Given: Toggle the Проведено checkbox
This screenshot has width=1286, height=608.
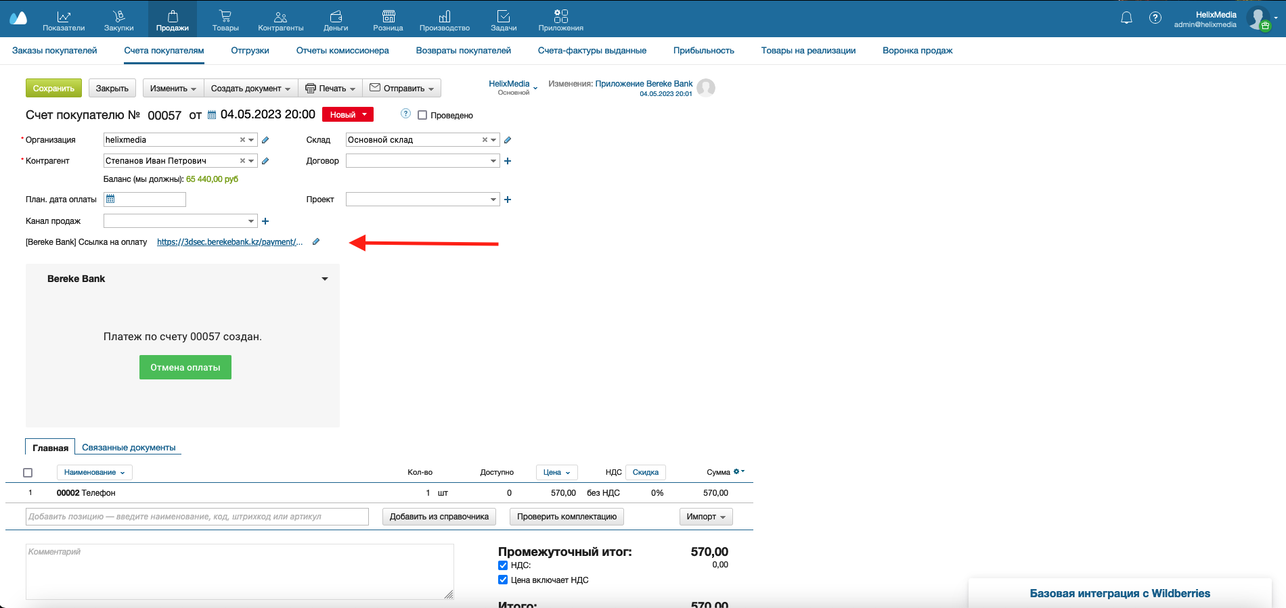Looking at the screenshot, I should pyautogui.click(x=422, y=115).
